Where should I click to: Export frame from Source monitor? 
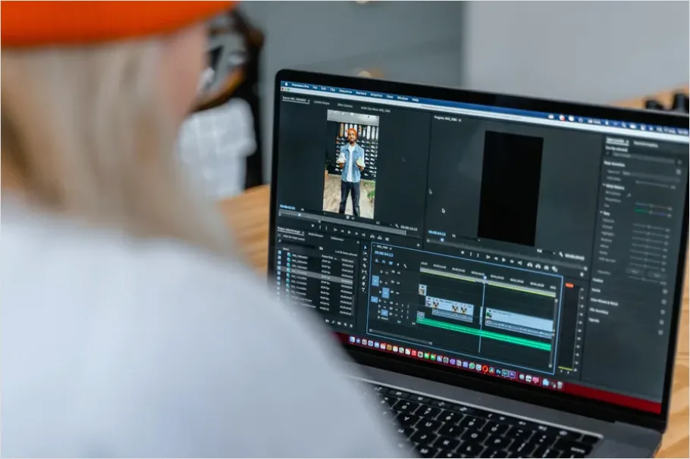[x=387, y=239]
